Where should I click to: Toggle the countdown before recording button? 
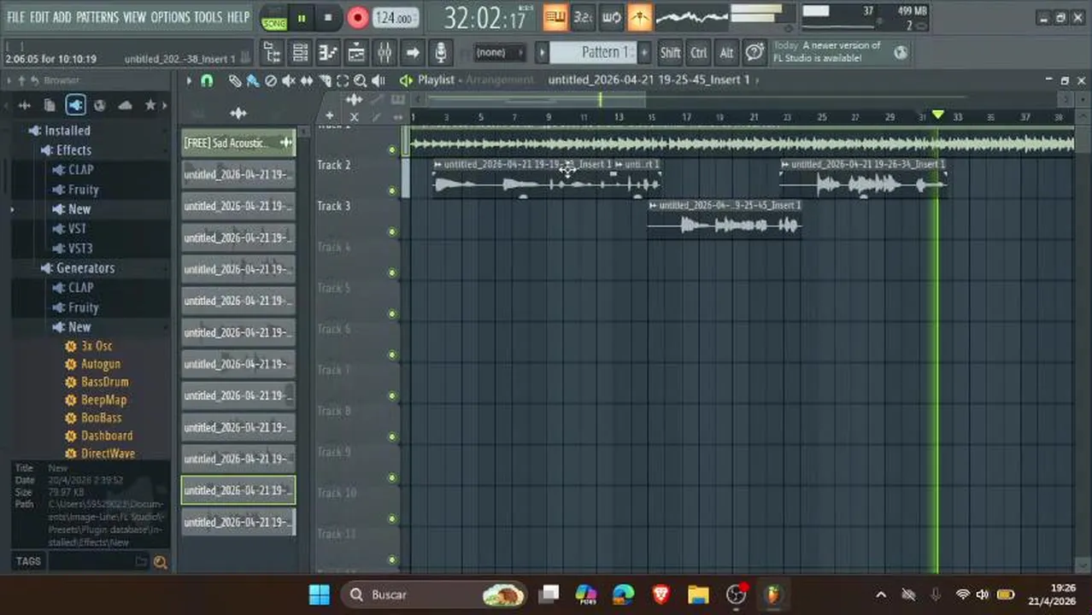pos(583,17)
